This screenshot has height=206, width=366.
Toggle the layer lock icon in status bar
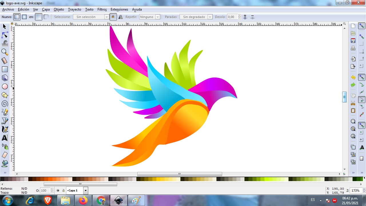click(63, 190)
